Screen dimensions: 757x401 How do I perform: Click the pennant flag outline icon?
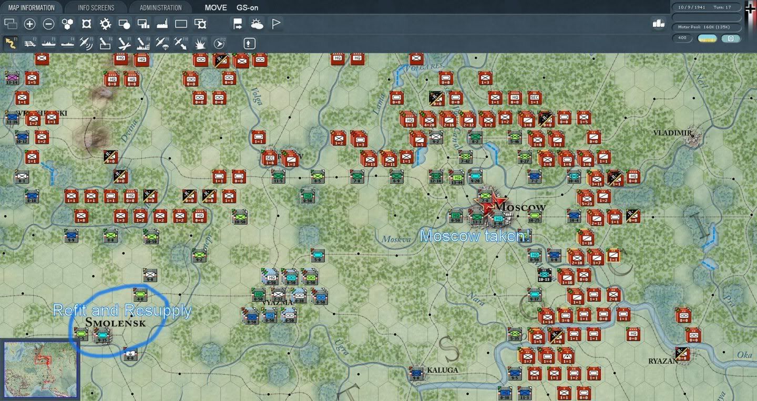(x=275, y=24)
